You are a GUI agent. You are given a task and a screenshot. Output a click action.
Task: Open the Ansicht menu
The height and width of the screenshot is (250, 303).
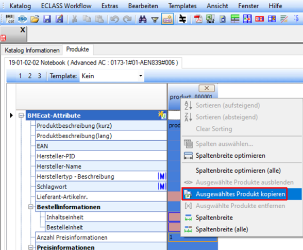tap(217, 6)
